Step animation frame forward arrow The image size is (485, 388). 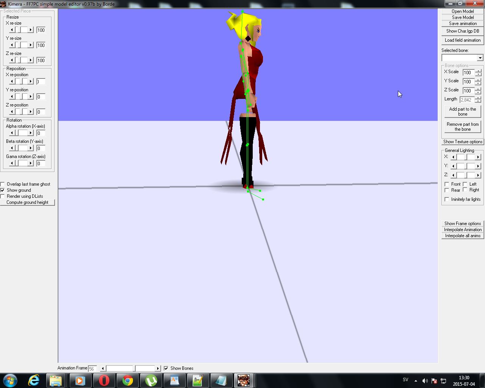point(158,368)
